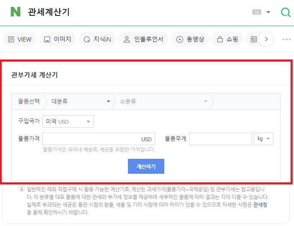294x226 pixels.
Task: Open the 구입국가 미국 USD dropdown
Action: 68,121
